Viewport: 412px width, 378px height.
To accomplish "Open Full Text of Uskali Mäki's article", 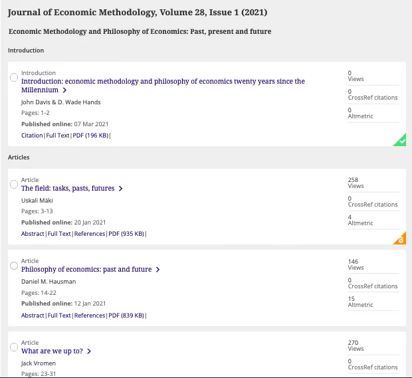I will click(x=59, y=234).
